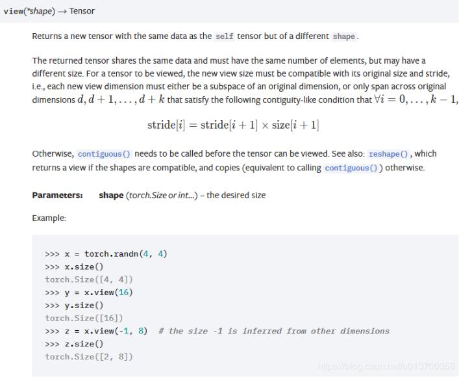Image resolution: width=459 pixels, height=377 pixels.
Task: Click the first contiguous() link after "Otherwise"
Action: pos(104,154)
